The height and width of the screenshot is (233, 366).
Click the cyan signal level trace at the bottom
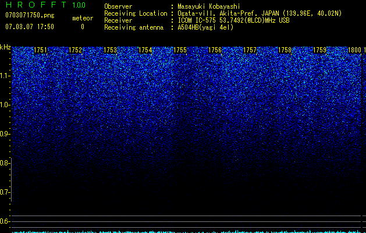187,232
